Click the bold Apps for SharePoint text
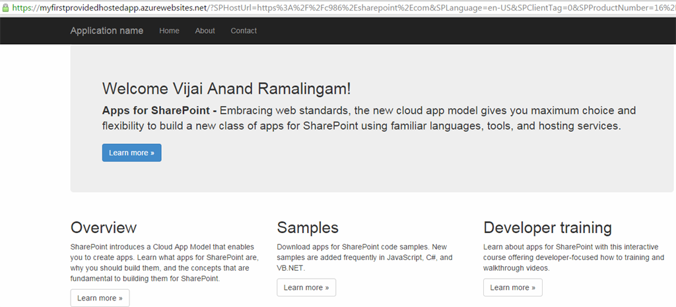The image size is (676, 307). (x=155, y=111)
